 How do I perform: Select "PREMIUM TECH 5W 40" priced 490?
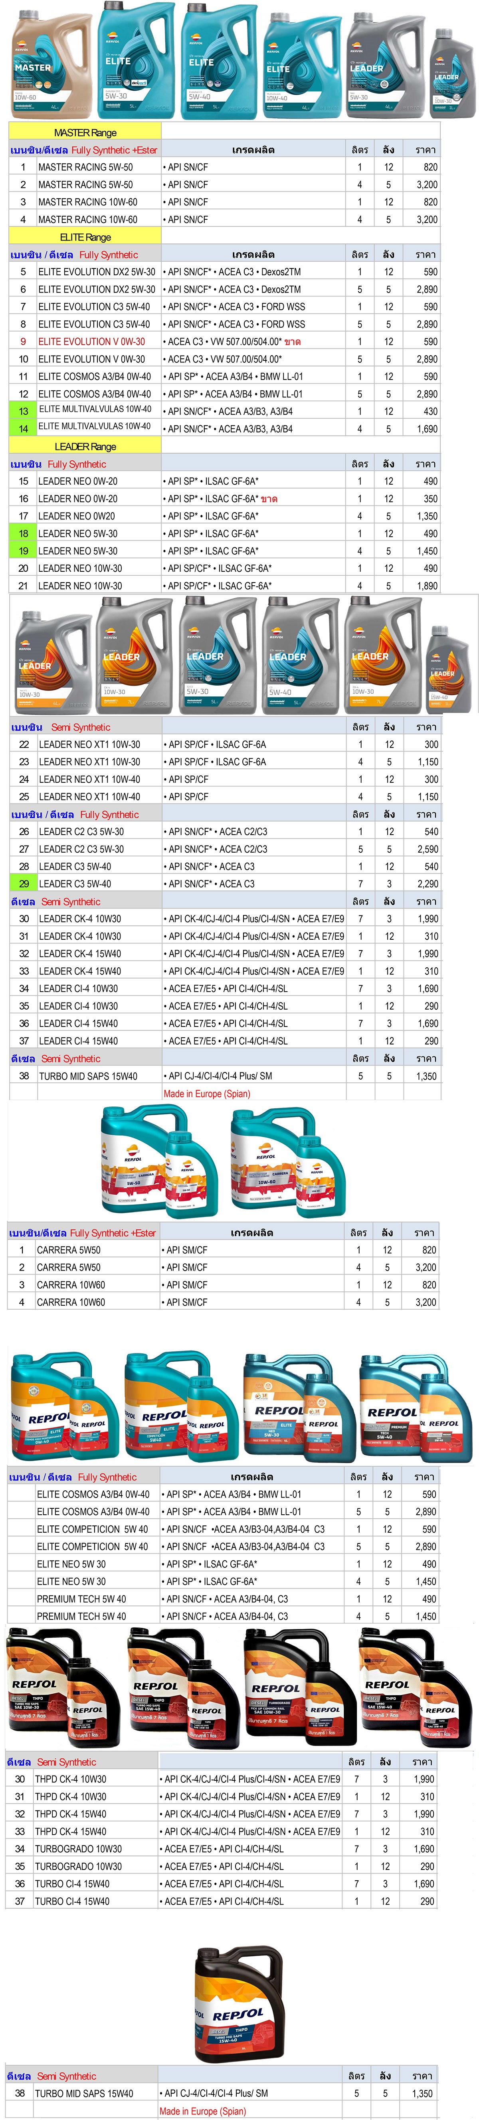pyautogui.click(x=81, y=1599)
